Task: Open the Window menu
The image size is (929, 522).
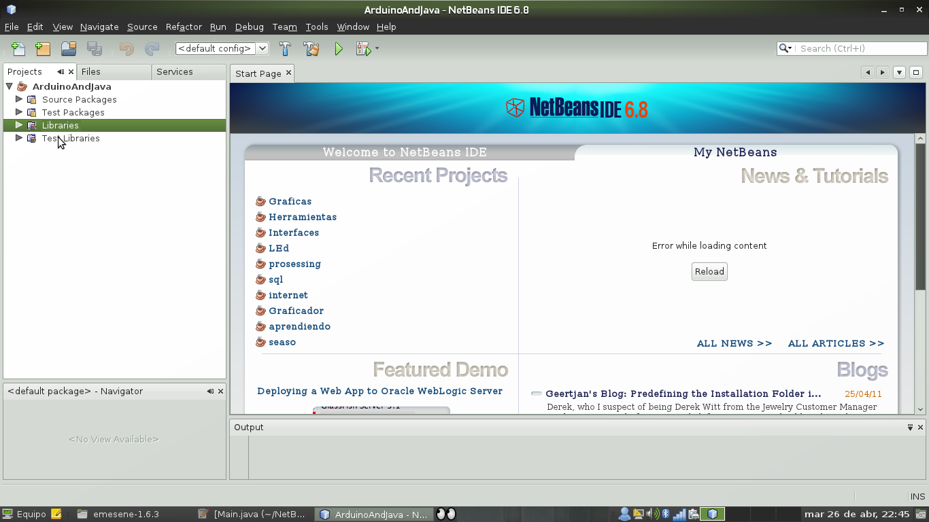Action: tap(353, 27)
